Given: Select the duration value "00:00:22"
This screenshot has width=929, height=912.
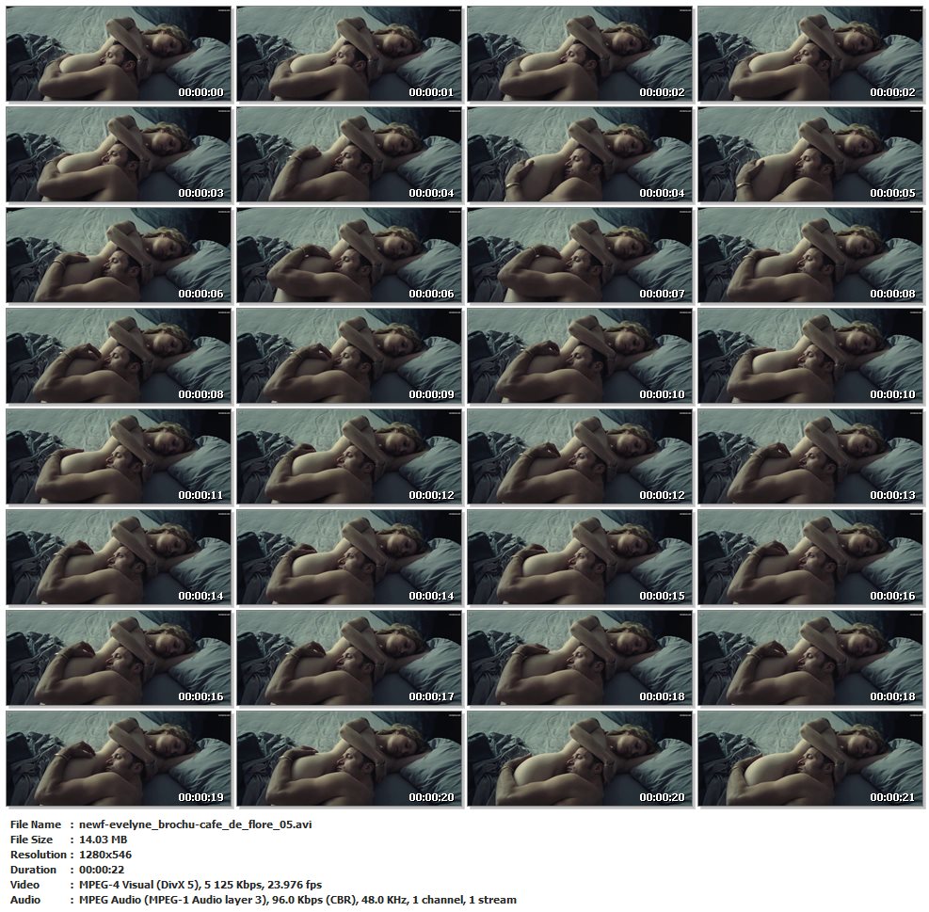Looking at the screenshot, I should [102, 870].
